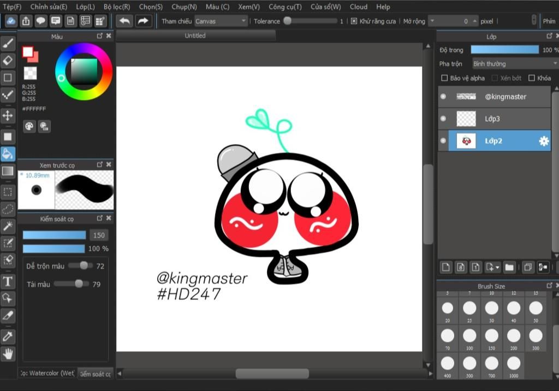Select the Eraser tool
559x391 pixels.
8,61
